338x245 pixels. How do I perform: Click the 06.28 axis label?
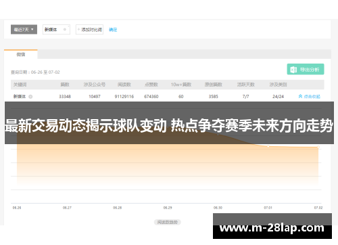pos(118,208)
